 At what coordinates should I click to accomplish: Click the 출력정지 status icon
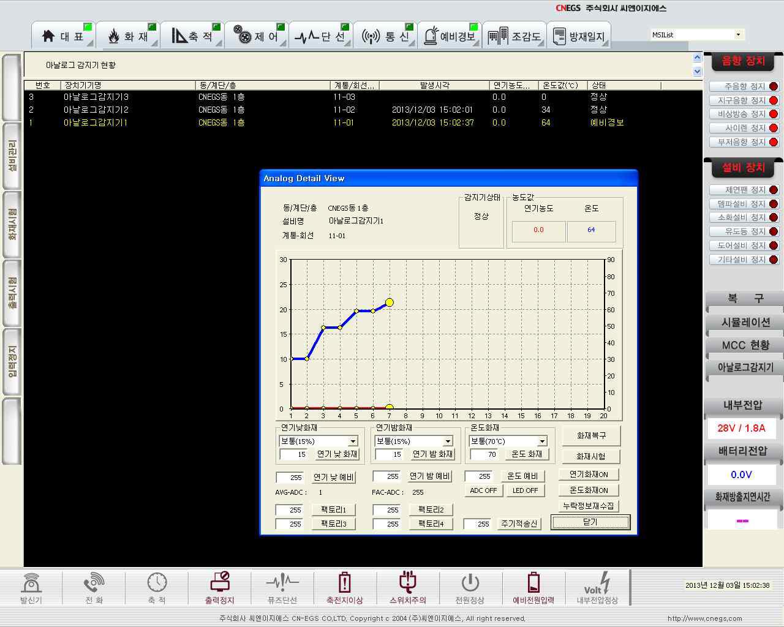coord(219,588)
